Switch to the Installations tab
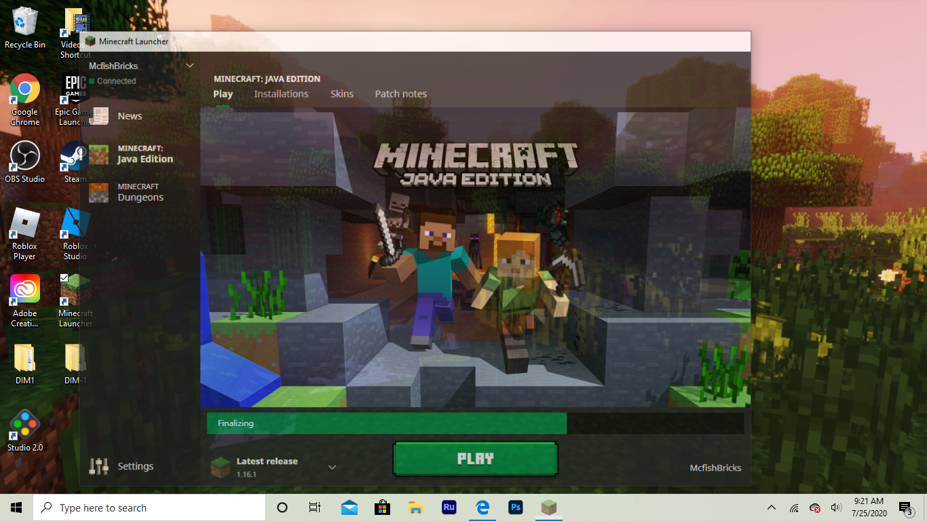This screenshot has width=927, height=521. [281, 94]
